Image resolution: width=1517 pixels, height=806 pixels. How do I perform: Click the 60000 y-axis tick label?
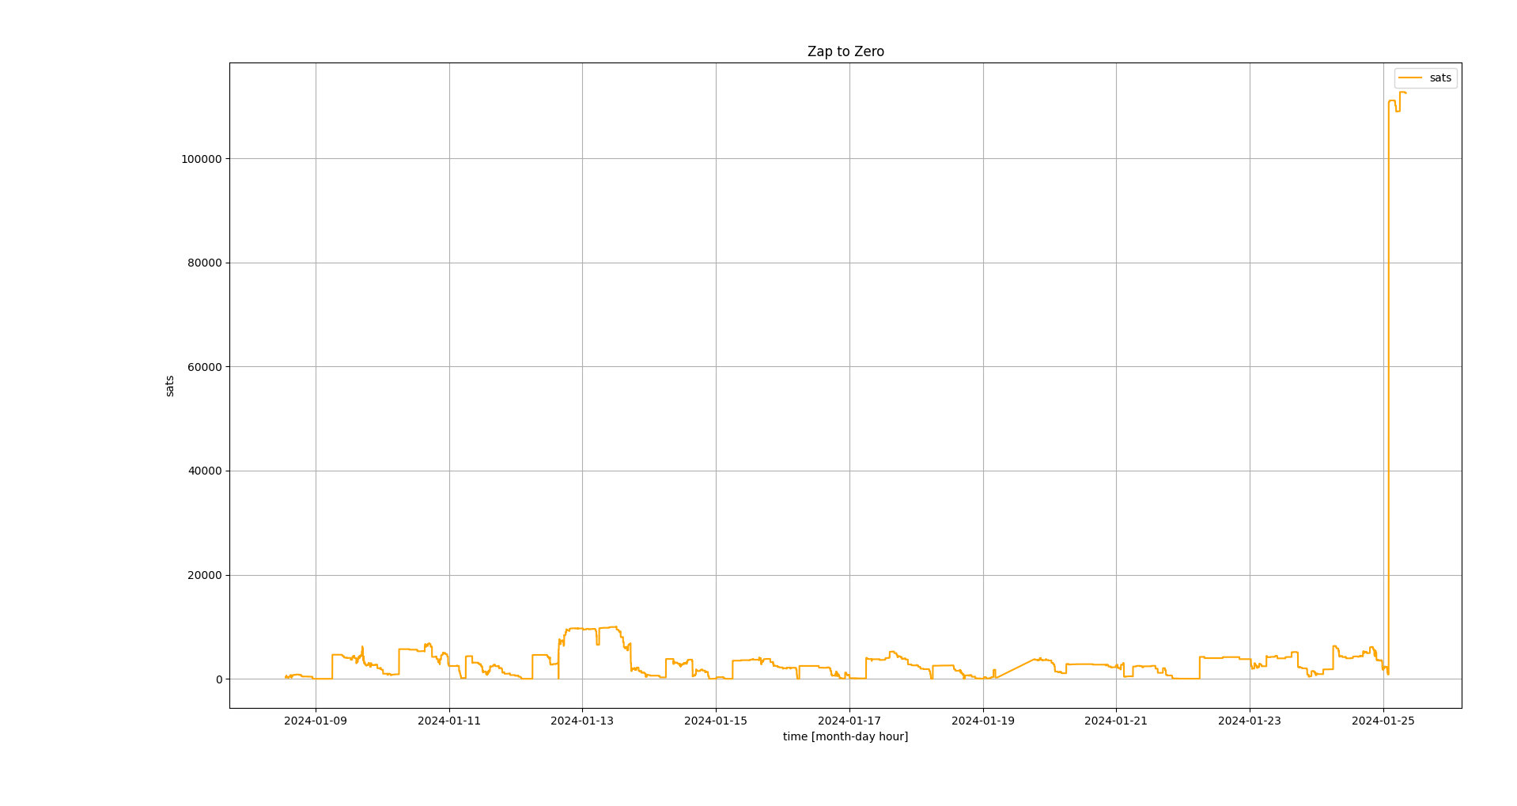click(x=204, y=367)
